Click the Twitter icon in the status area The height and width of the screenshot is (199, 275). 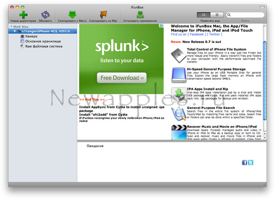coord(251,163)
